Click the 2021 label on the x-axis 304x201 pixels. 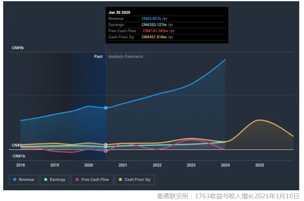coord(123,165)
